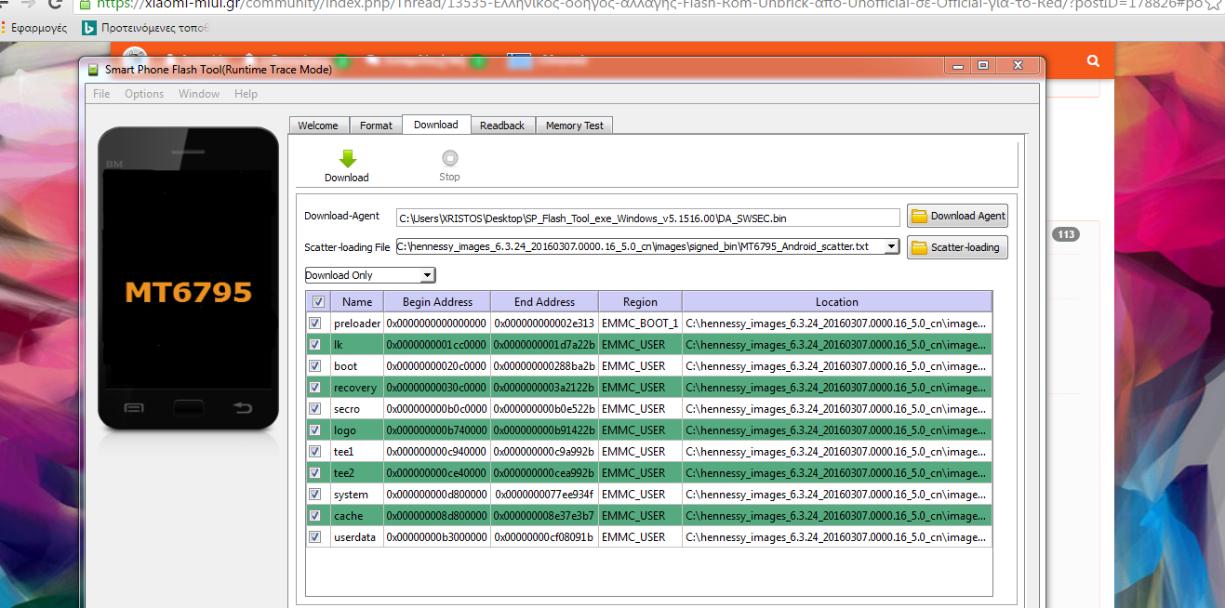1225x608 pixels.
Task: Click the Scatter-loading folder button
Action: (x=957, y=247)
